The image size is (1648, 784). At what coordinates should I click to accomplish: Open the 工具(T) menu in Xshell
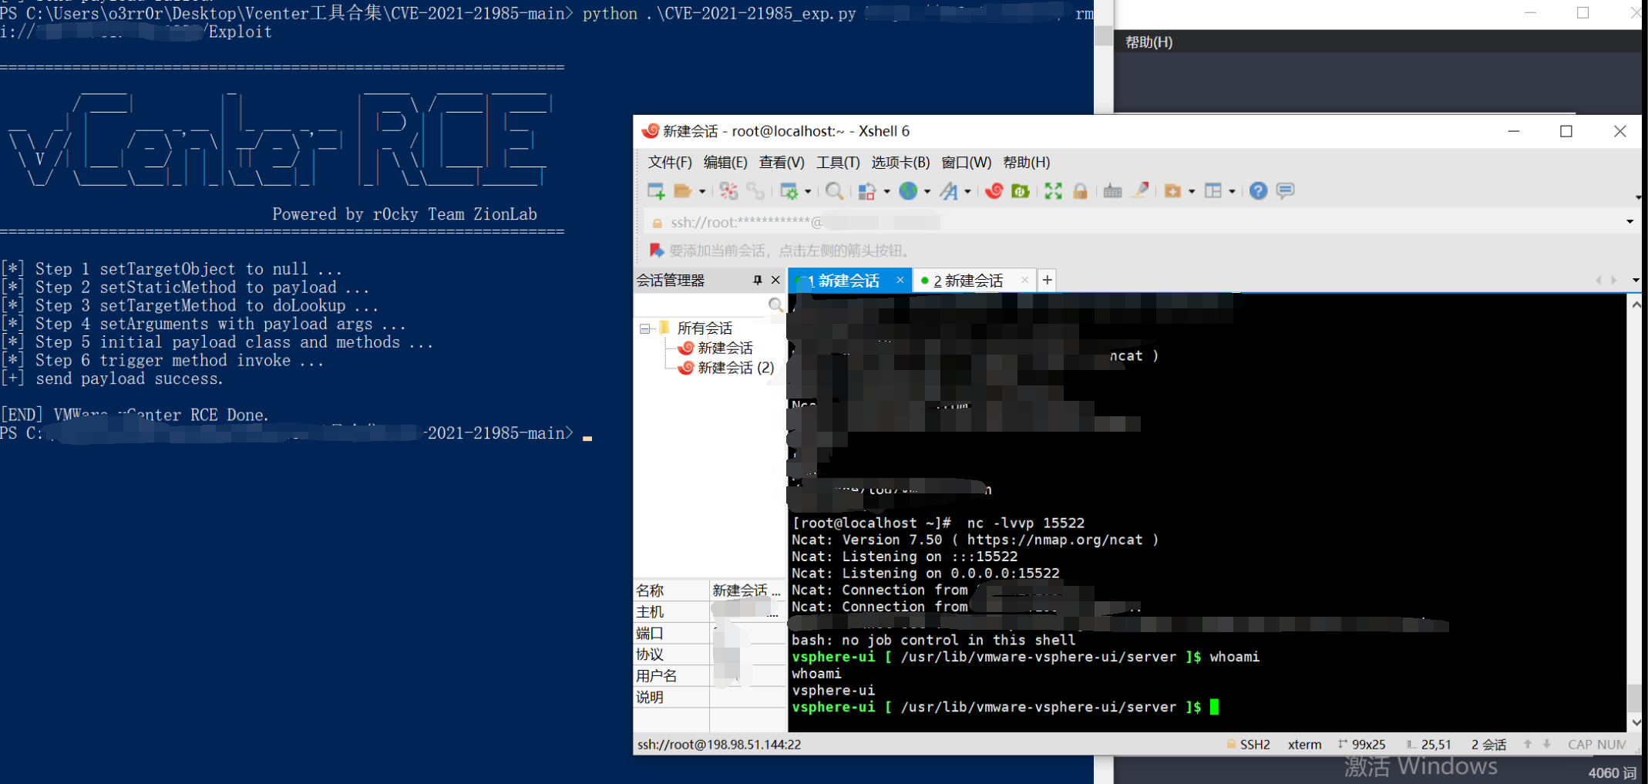pos(838,163)
